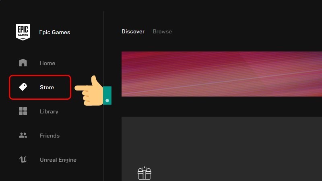
Task: Select Unreal Engine in the sidebar
Action: click(58, 160)
